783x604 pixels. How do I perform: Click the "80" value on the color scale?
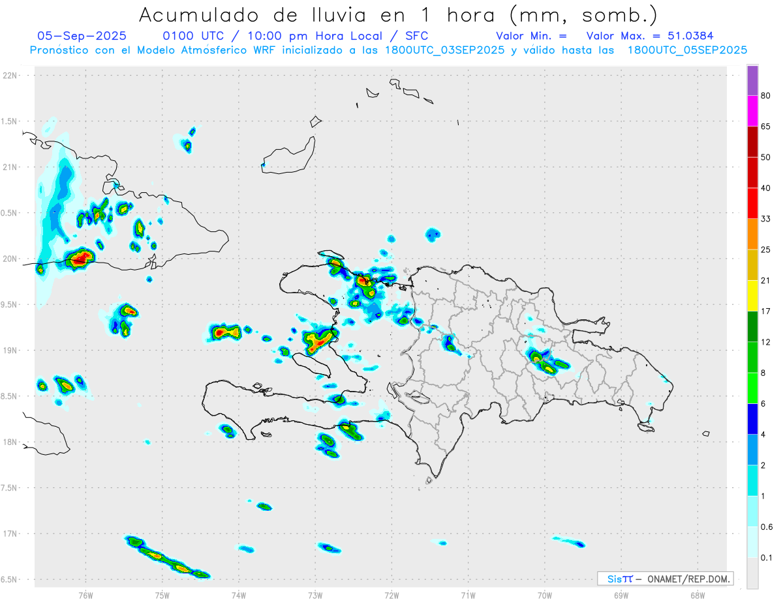pos(765,96)
